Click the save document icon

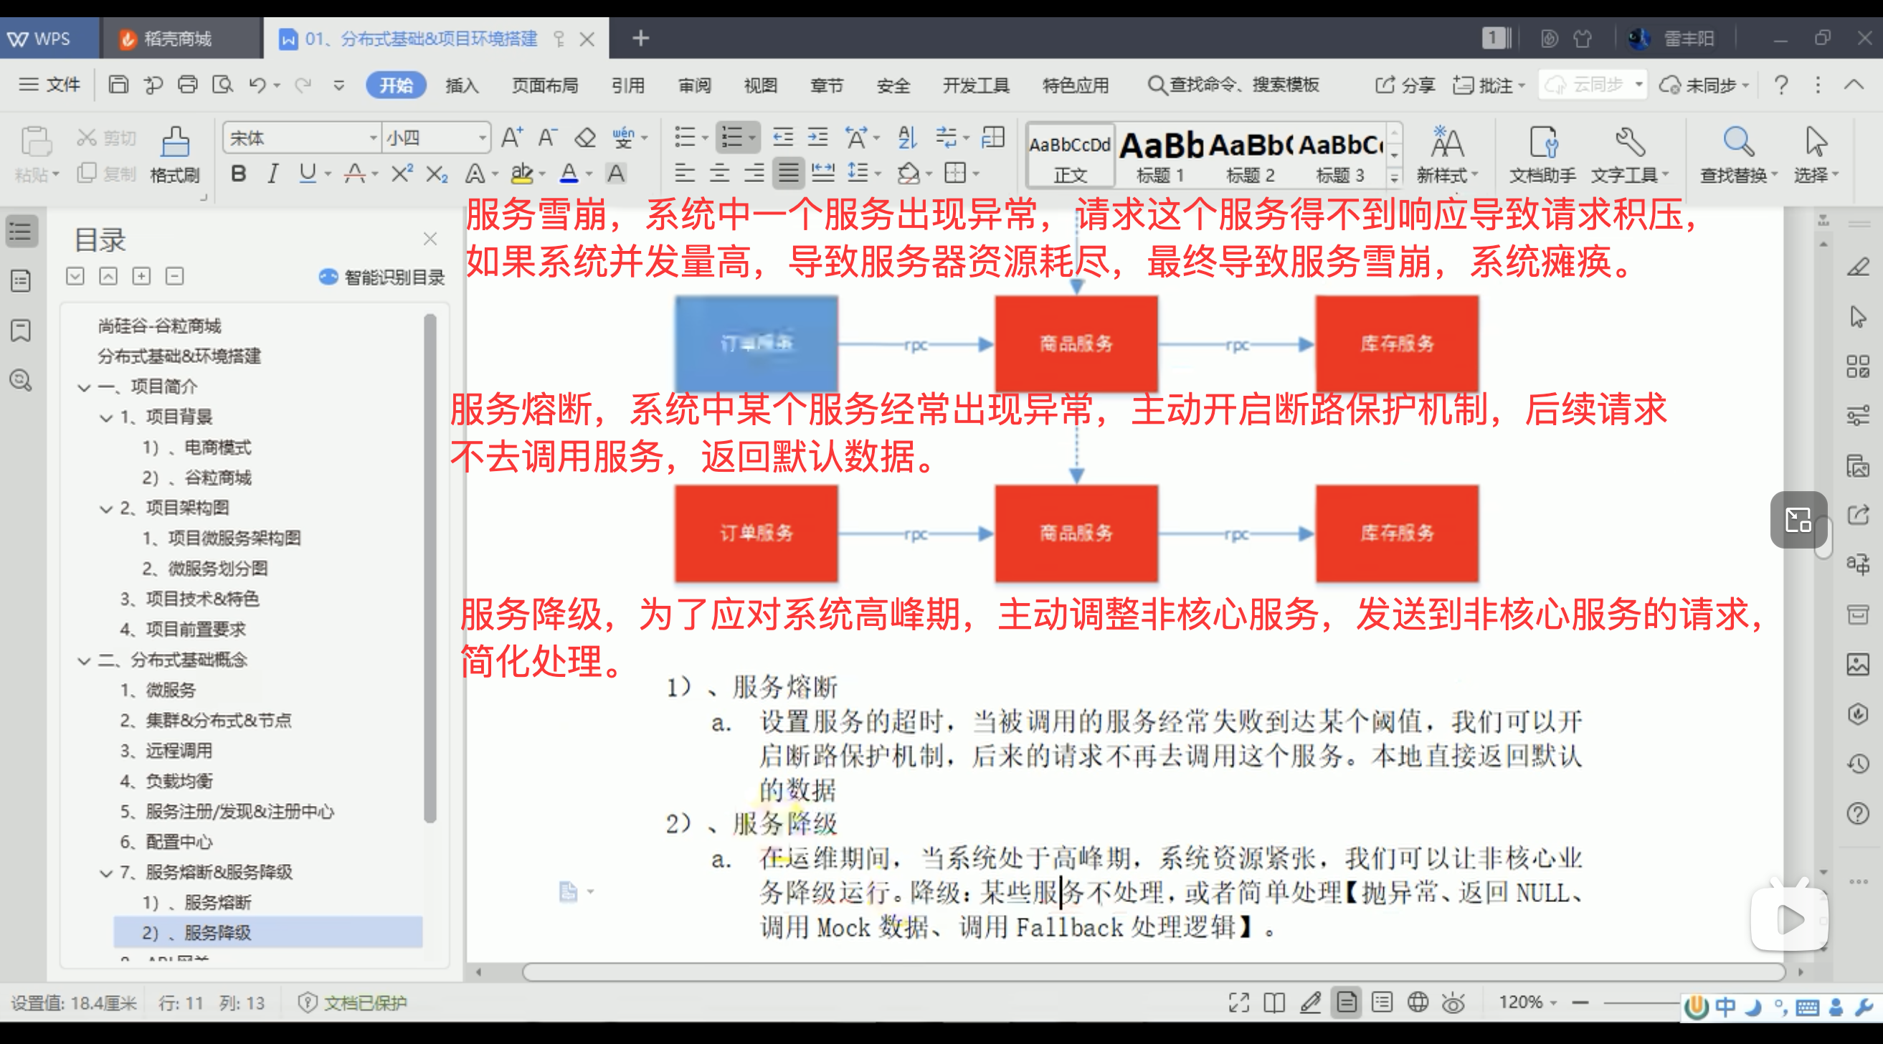pyautogui.click(x=118, y=85)
